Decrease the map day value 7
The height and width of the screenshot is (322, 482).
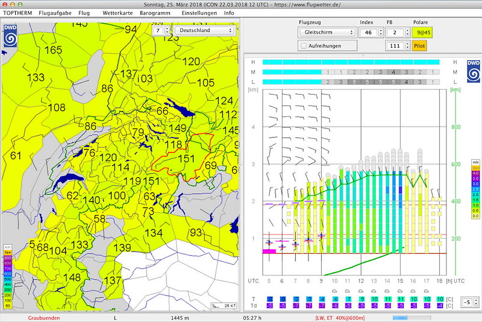(x=167, y=33)
